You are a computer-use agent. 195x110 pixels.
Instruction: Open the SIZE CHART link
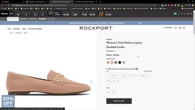coord(148,71)
